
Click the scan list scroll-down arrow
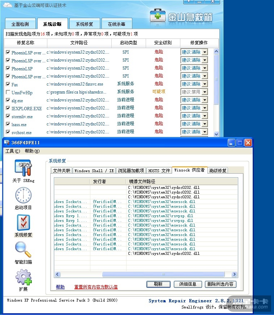(216, 134)
